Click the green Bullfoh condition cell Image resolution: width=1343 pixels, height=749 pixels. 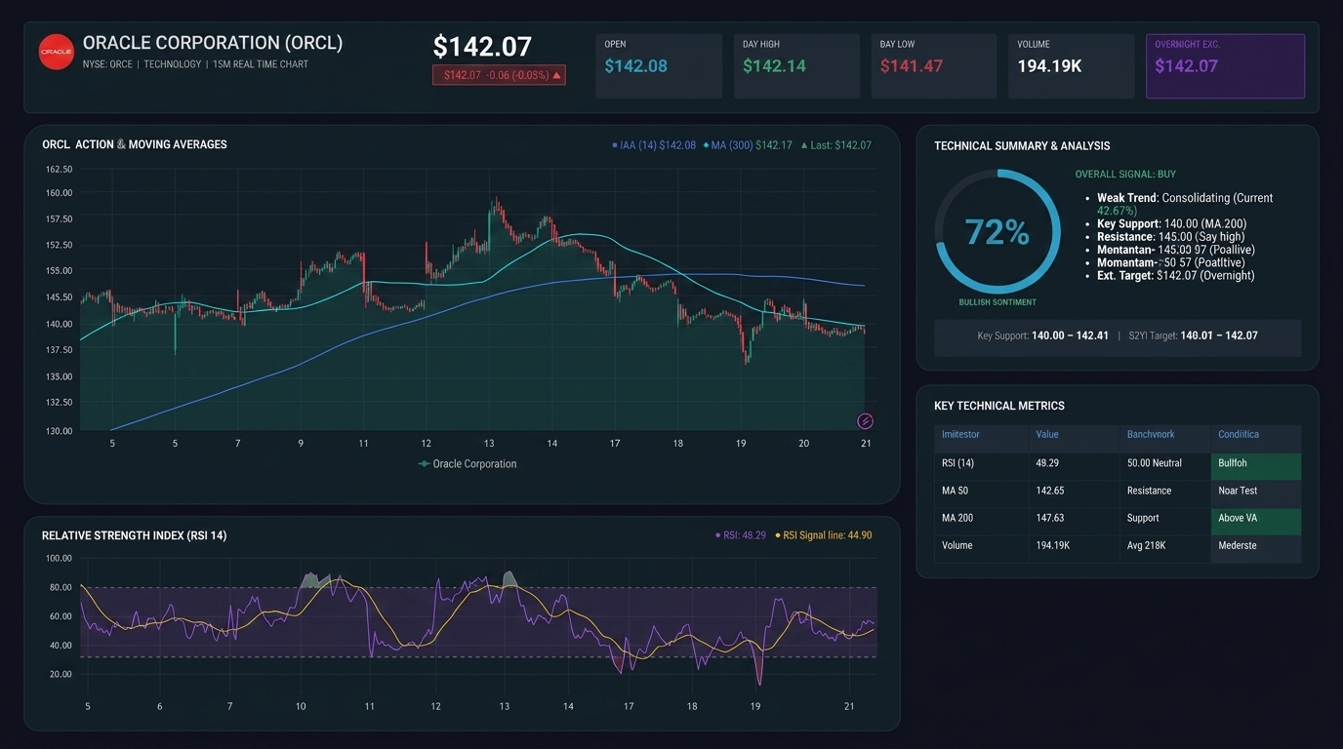click(1255, 464)
